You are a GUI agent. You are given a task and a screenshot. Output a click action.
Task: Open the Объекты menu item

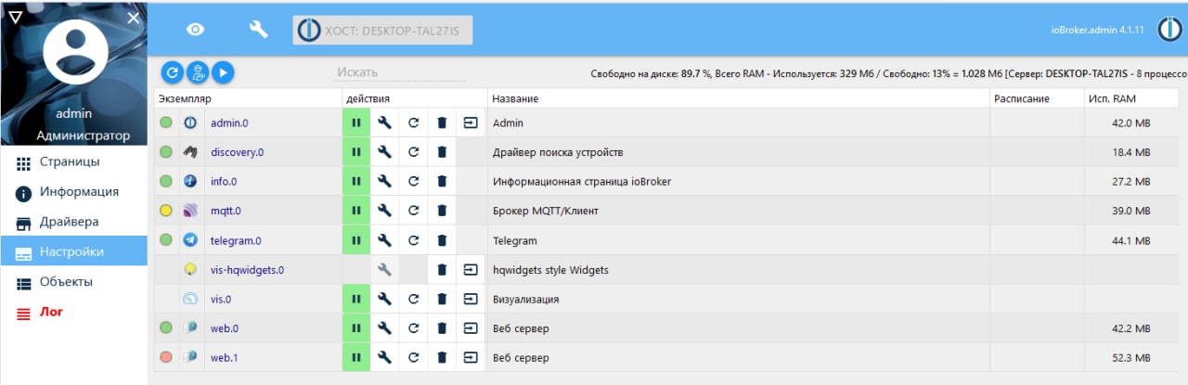73,281
